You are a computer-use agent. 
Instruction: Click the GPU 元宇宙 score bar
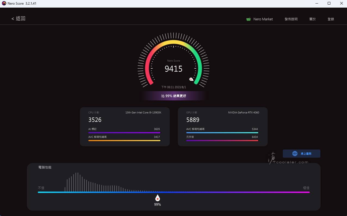point(222,141)
